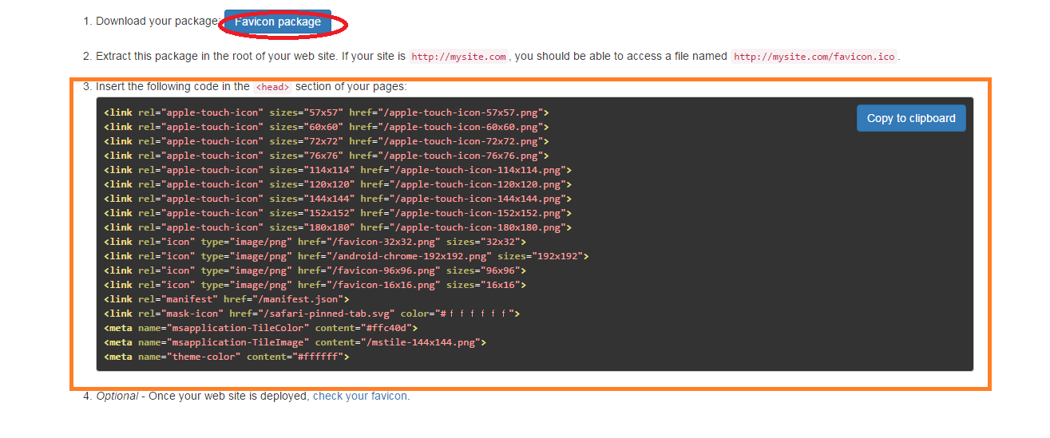Click the favicon-32x32.png code line
The height and width of the screenshot is (438, 1050).
click(x=315, y=242)
